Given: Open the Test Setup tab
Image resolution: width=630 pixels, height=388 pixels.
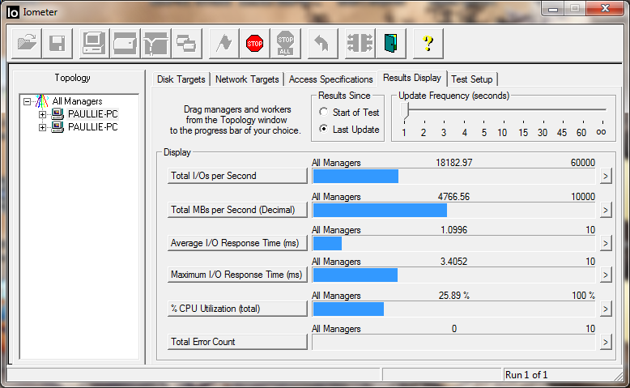Looking at the screenshot, I should click(472, 79).
